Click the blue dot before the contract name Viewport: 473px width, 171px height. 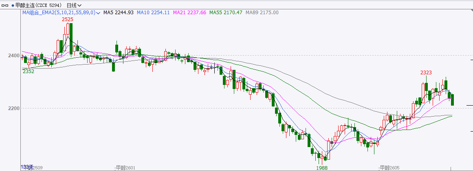[x=12, y=5]
